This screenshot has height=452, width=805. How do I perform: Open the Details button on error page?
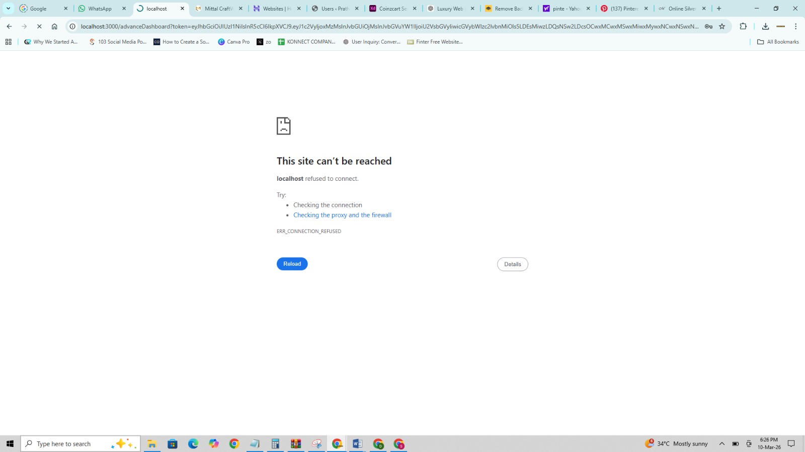(512, 265)
